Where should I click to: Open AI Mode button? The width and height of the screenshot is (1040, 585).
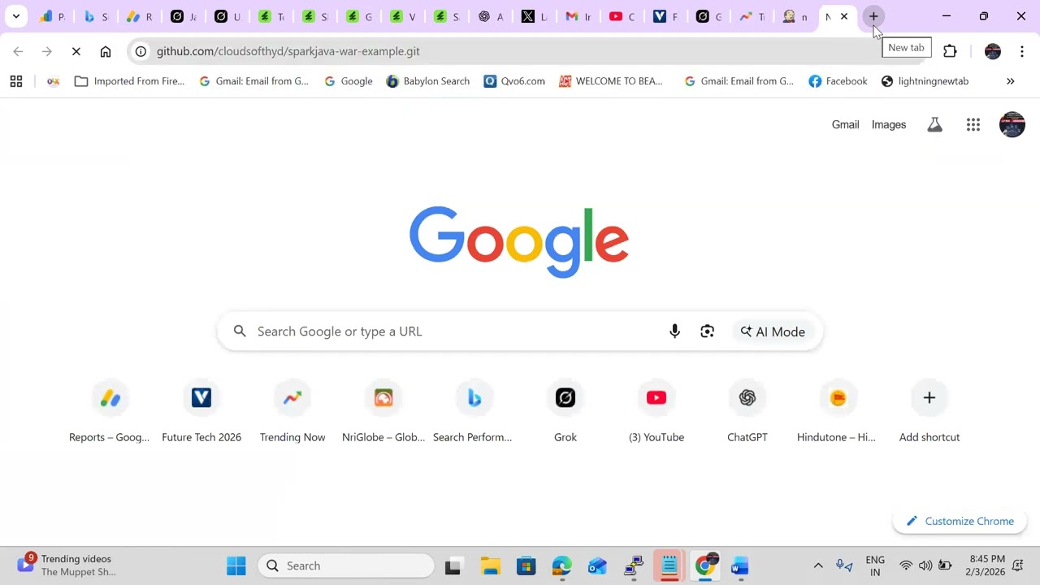tap(773, 331)
